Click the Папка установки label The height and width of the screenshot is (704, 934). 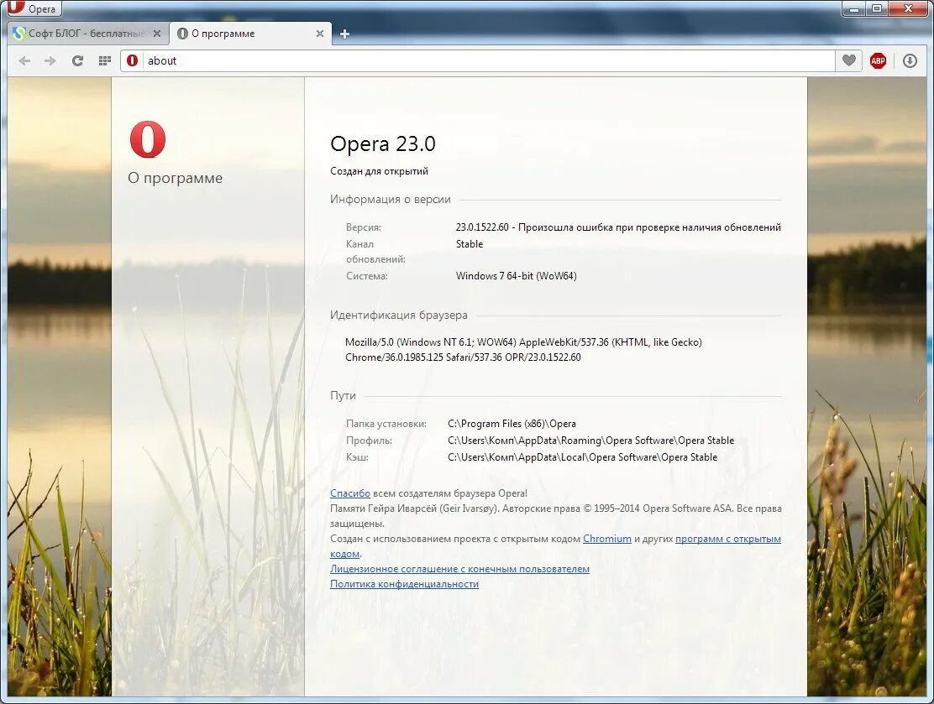[x=386, y=424]
